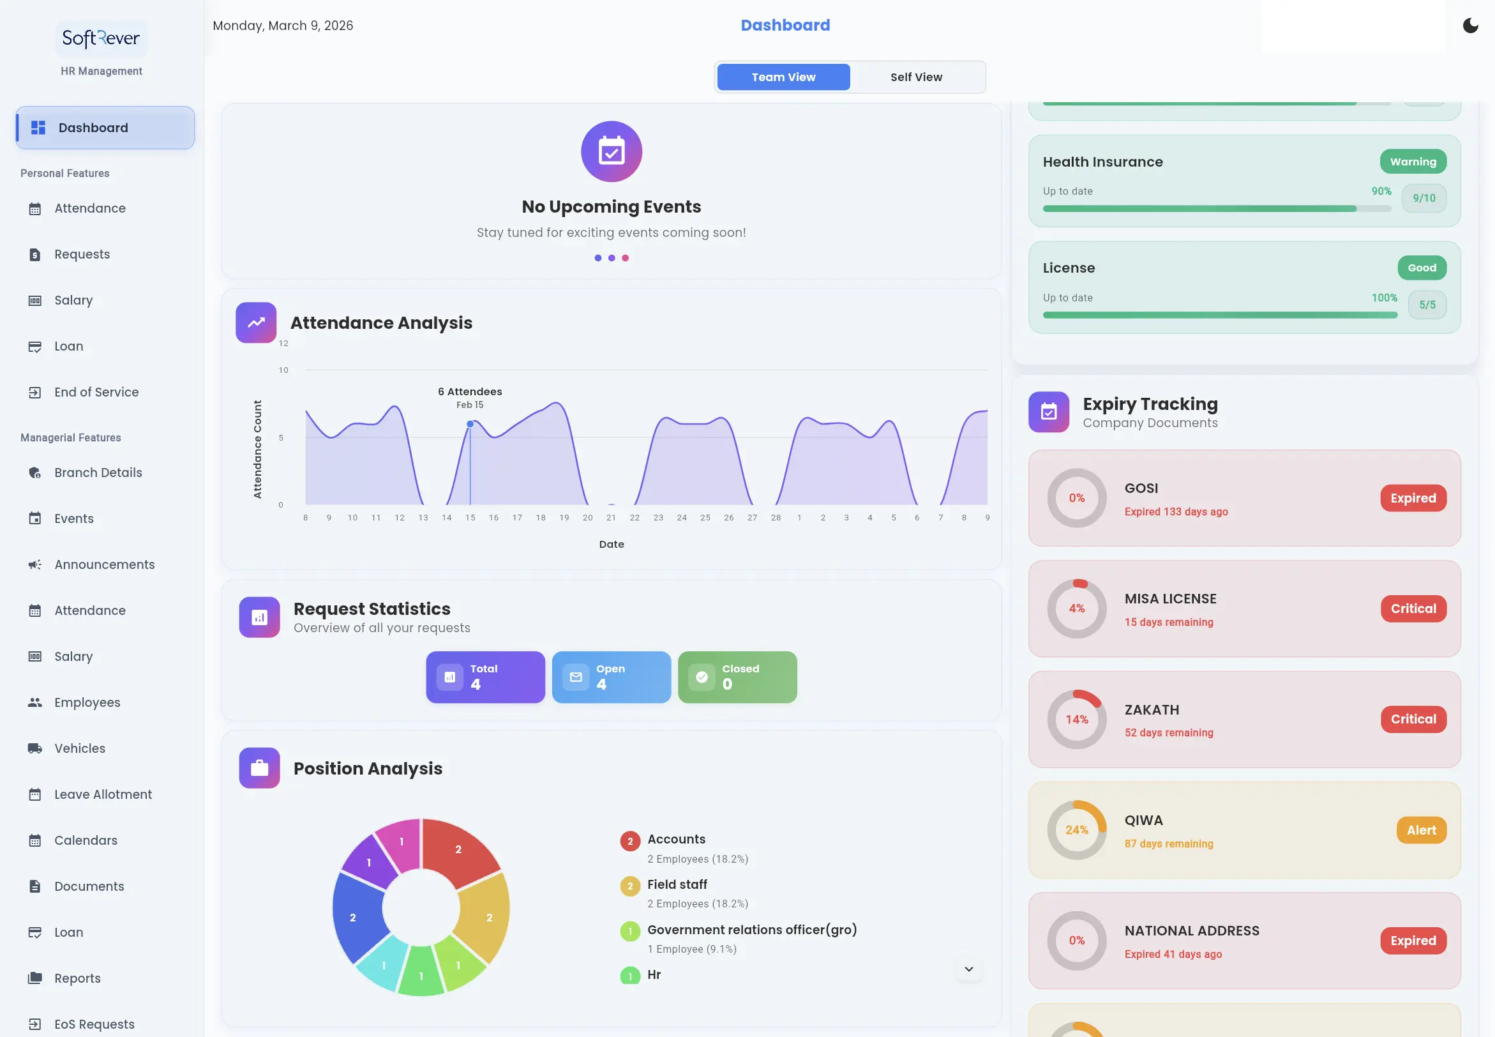Toggle dark mode moon icon
1495x1037 pixels.
(x=1469, y=26)
